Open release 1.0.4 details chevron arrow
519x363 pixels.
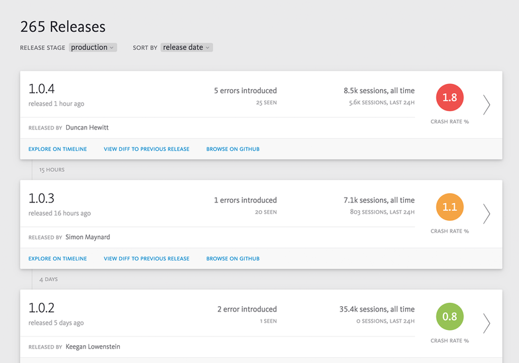coord(486,104)
